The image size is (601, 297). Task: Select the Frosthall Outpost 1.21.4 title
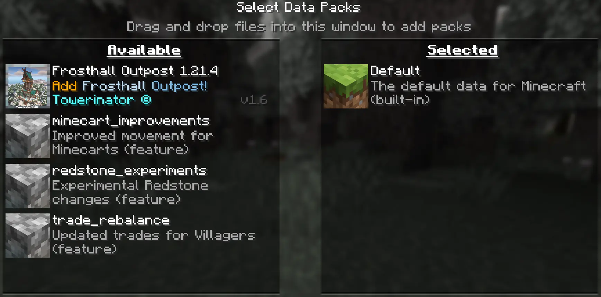point(135,71)
